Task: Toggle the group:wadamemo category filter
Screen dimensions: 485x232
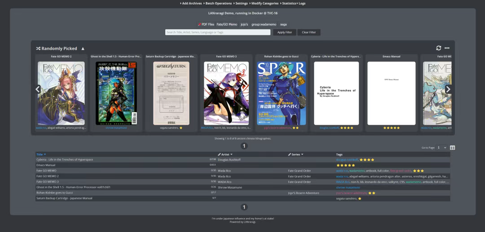Action: 264,24
